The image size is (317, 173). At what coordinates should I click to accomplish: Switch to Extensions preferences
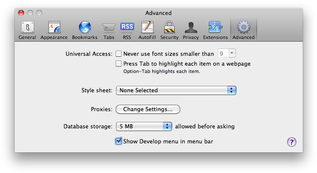tap(215, 30)
